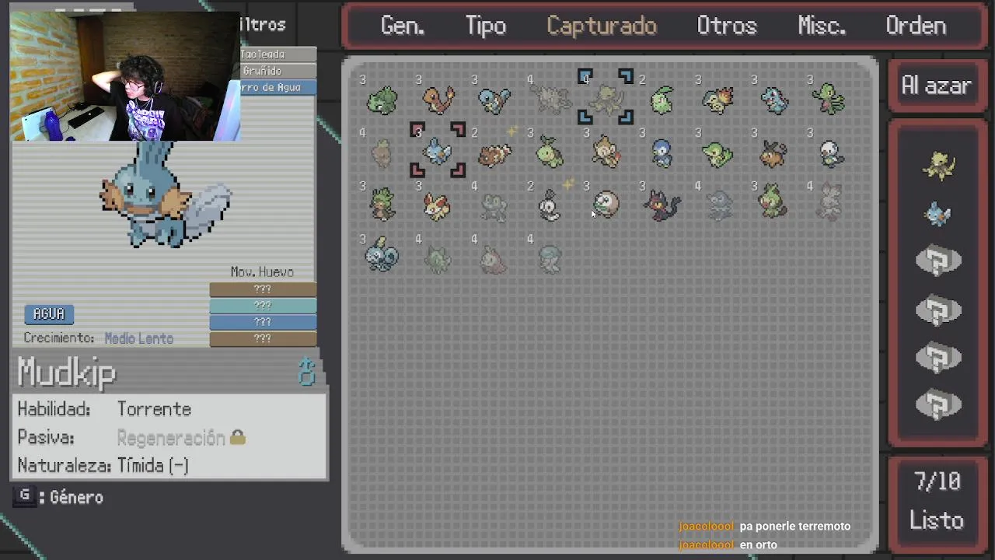This screenshot has height=560, width=995.
Task: Open the Orden sort dropdown
Action: tap(916, 26)
